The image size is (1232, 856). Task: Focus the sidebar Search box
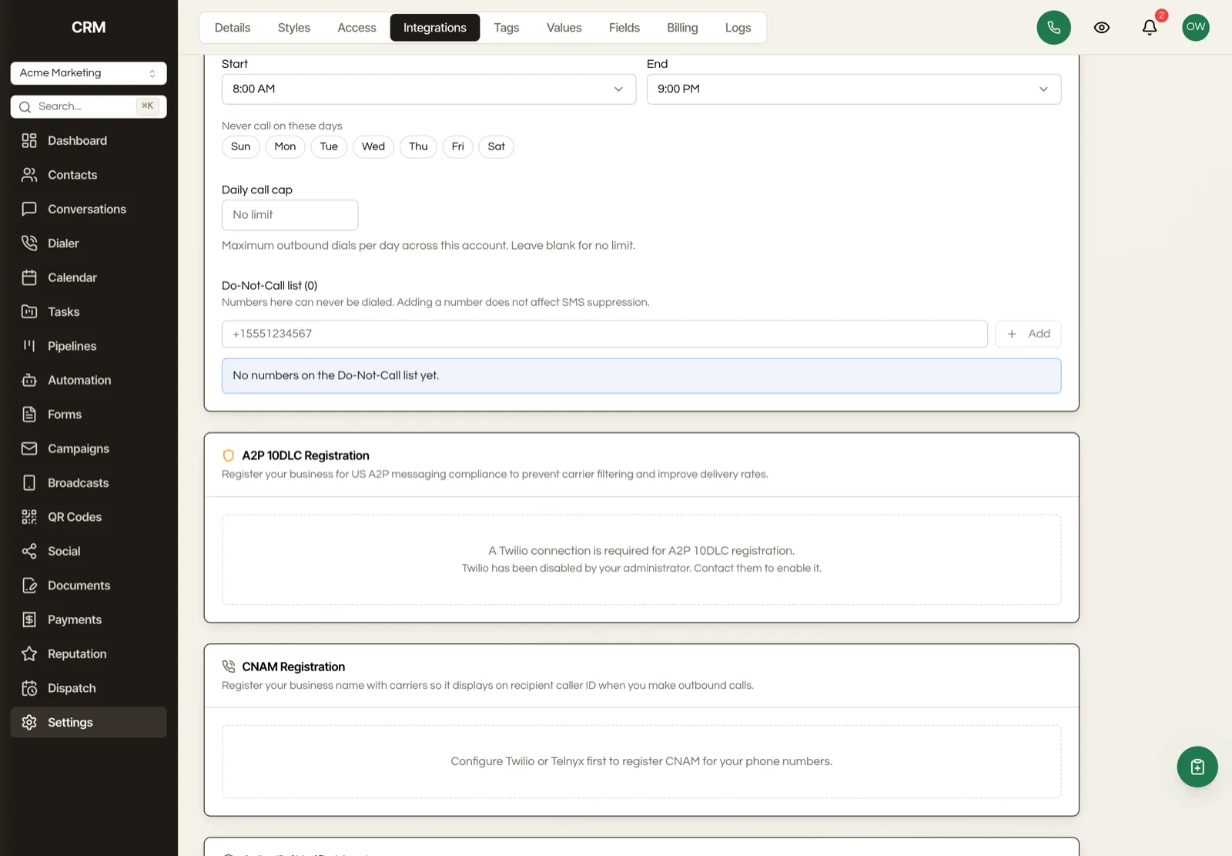click(x=89, y=106)
